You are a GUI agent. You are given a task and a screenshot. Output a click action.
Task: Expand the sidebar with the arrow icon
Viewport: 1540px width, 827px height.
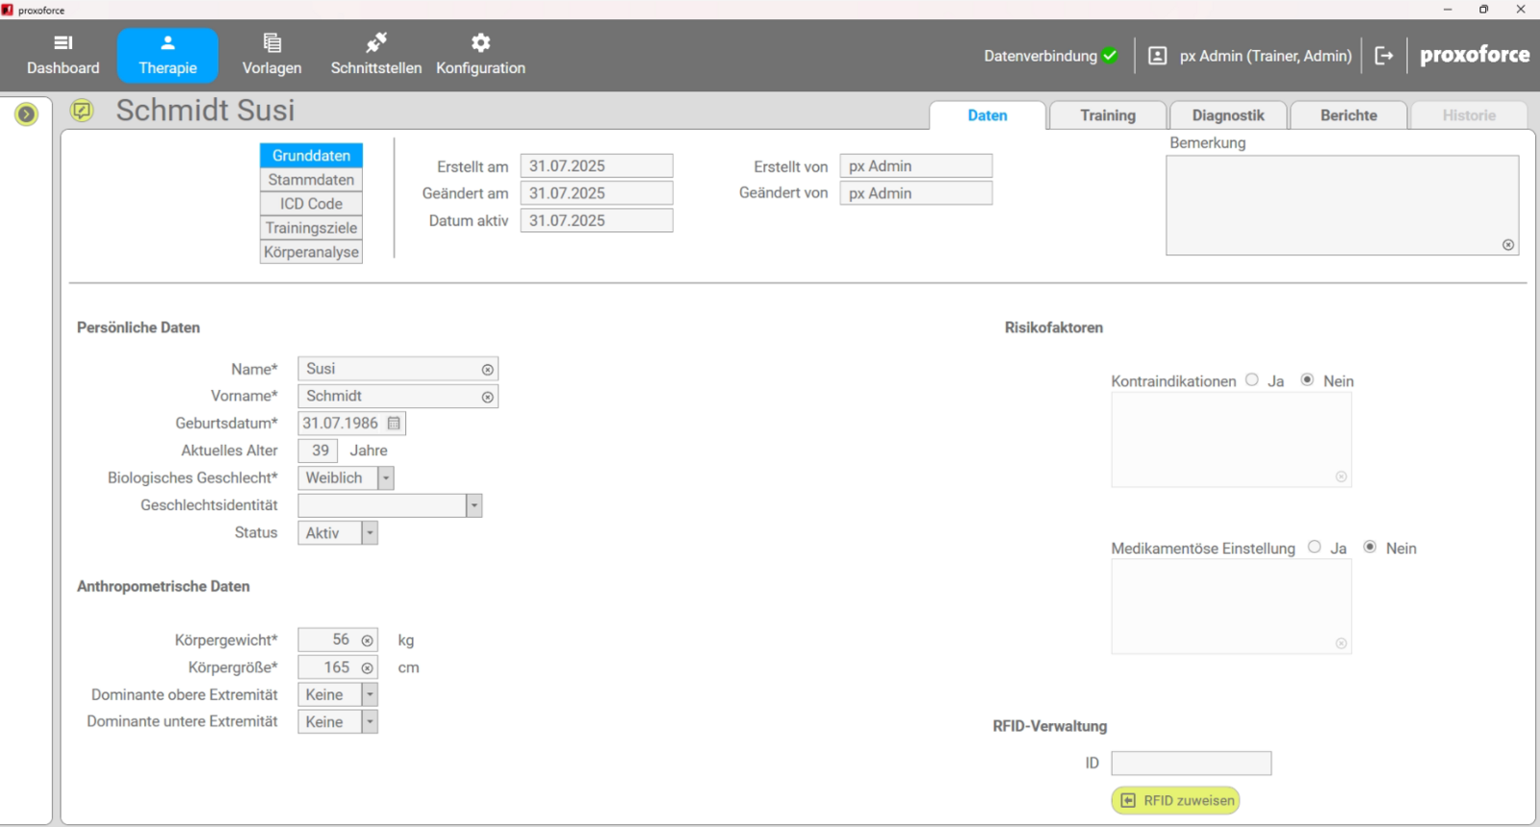pyautogui.click(x=26, y=115)
